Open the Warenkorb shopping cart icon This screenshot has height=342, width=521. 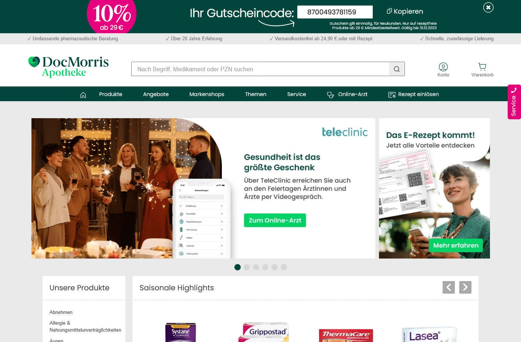click(482, 69)
